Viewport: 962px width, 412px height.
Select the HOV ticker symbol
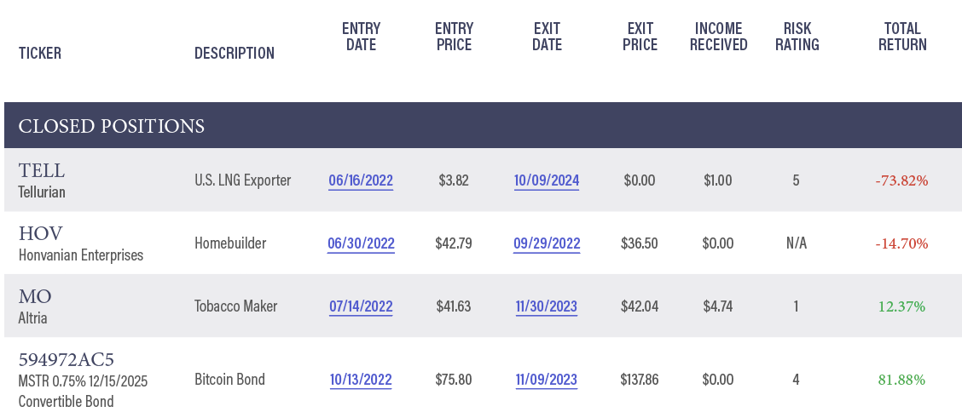coord(40,233)
